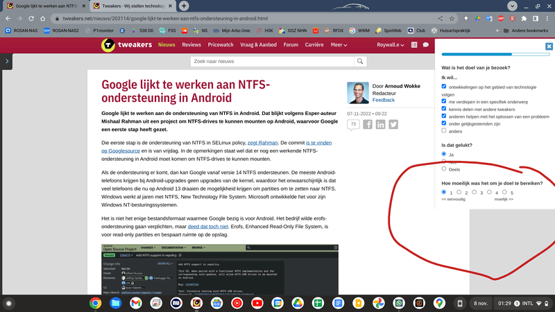Image resolution: width=555 pixels, height=312 pixels.
Task: Check the 'anders' checkbox
Action: 444,130
